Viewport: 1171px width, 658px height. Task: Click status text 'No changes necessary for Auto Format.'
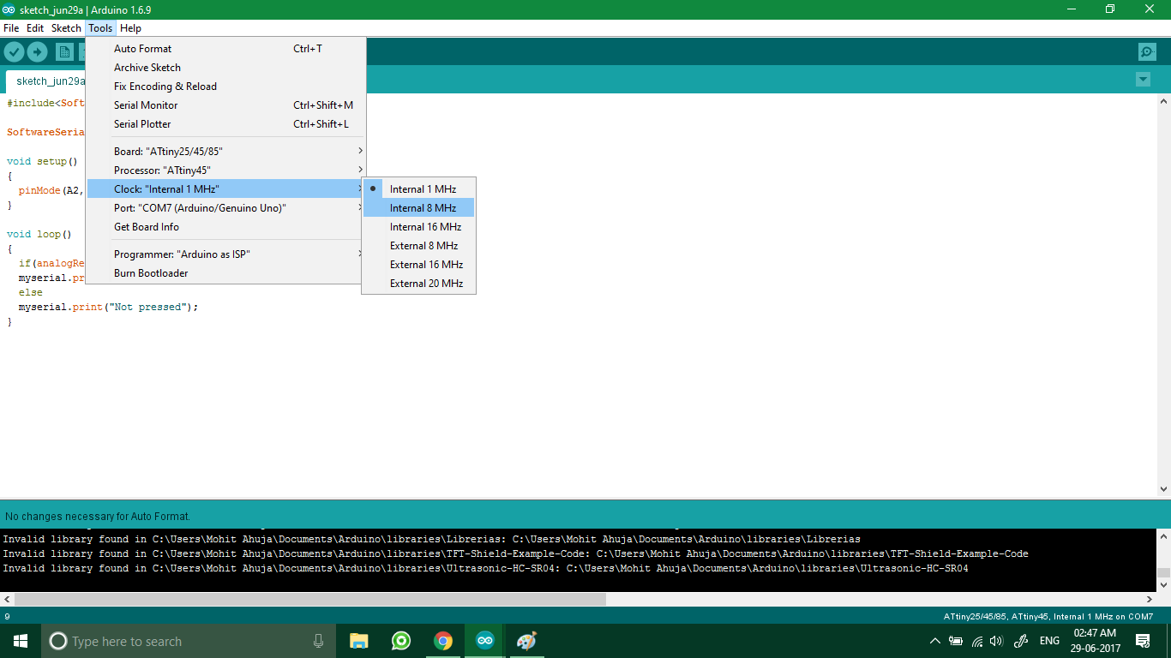click(98, 517)
